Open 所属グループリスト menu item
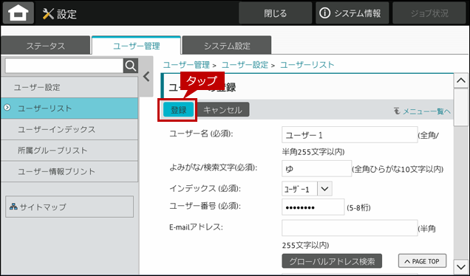The height and width of the screenshot is (276, 470). click(x=69, y=151)
